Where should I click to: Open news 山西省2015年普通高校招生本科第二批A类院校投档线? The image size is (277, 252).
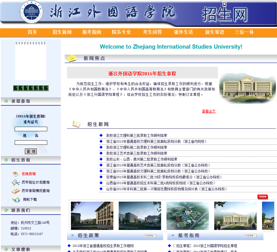pos(161,183)
